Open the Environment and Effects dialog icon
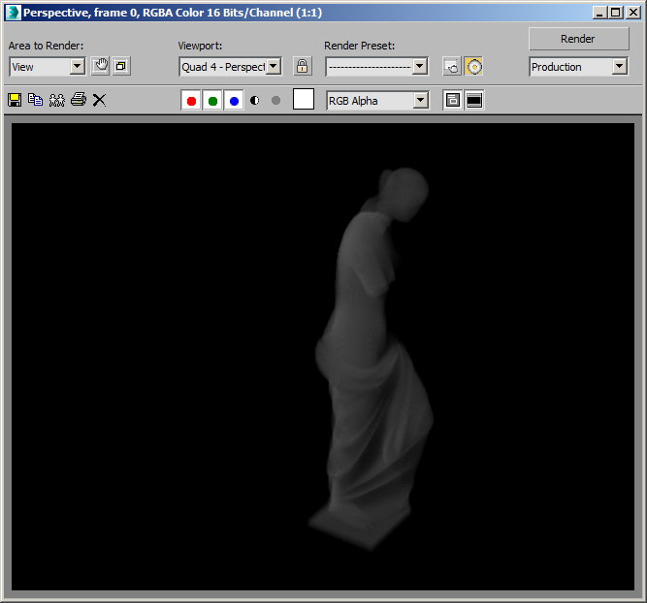This screenshot has width=647, height=603. [473, 66]
